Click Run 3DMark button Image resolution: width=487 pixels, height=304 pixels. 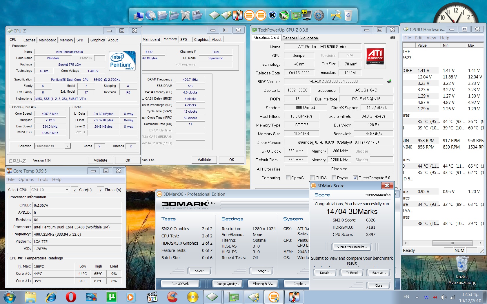[x=180, y=284]
